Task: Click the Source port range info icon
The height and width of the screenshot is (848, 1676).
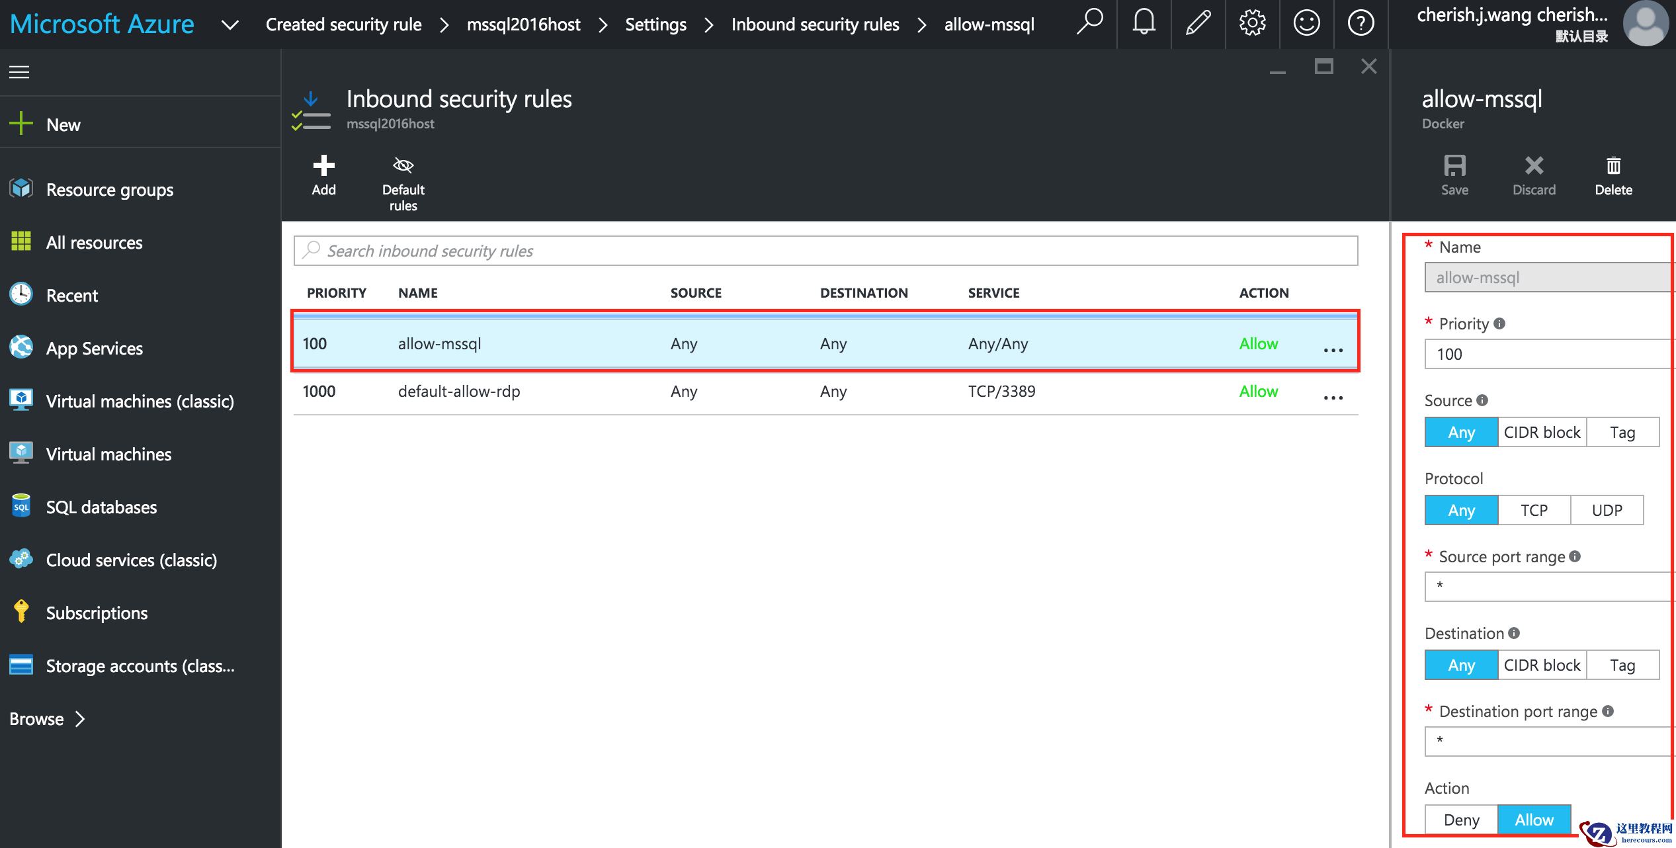Action: tap(1575, 556)
